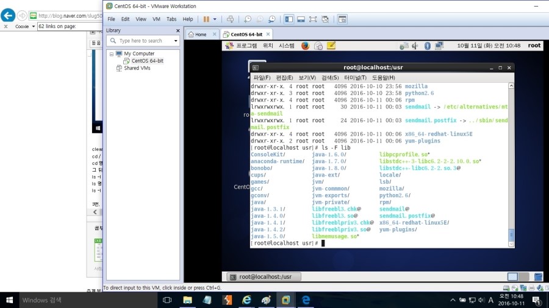Switch to Unity mode icon
Image resolution: width=549 pixels, height=308 pixels.
coord(325,19)
